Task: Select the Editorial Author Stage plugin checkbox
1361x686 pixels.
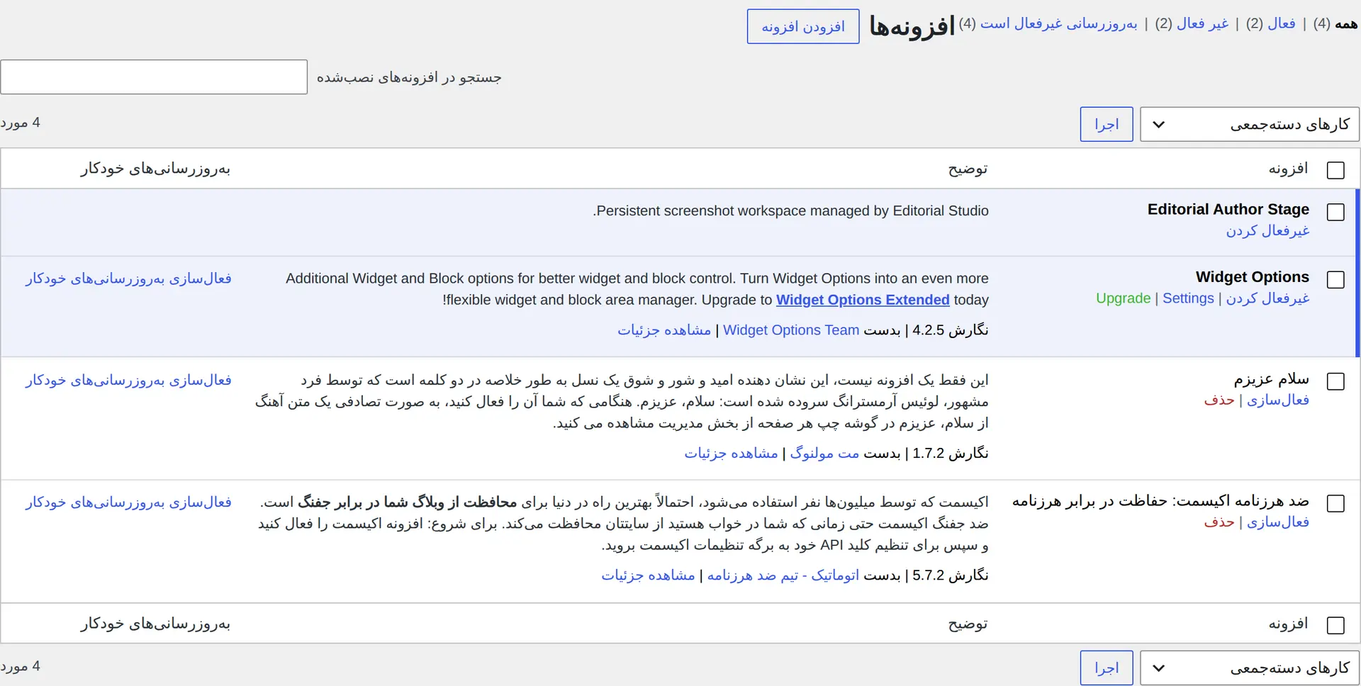Action: tap(1335, 212)
